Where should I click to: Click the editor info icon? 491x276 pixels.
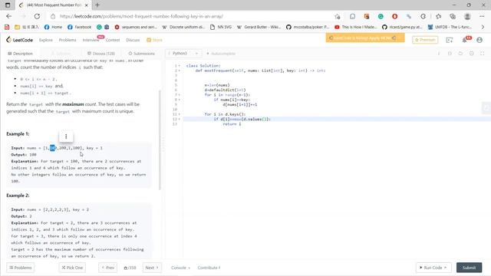point(439,54)
